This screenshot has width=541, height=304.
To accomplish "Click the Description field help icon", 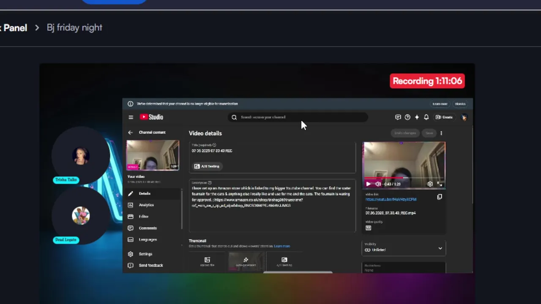I will (210, 183).
